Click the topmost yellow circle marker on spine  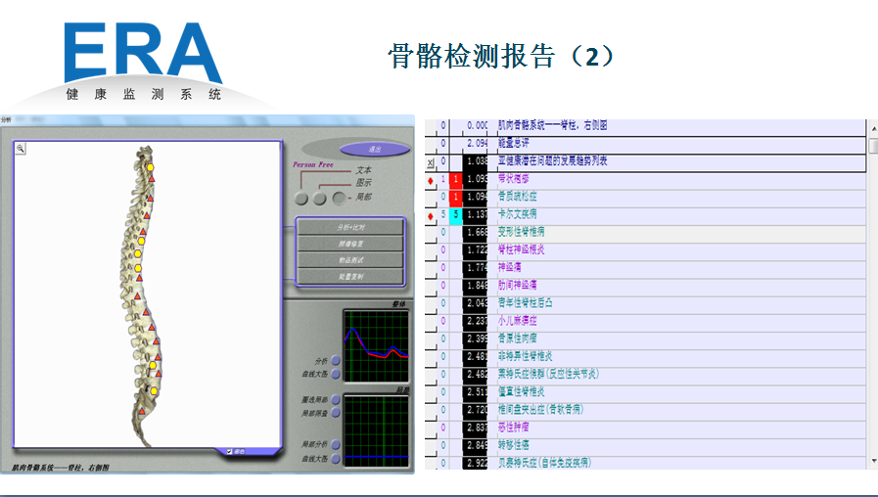pyautogui.click(x=151, y=168)
